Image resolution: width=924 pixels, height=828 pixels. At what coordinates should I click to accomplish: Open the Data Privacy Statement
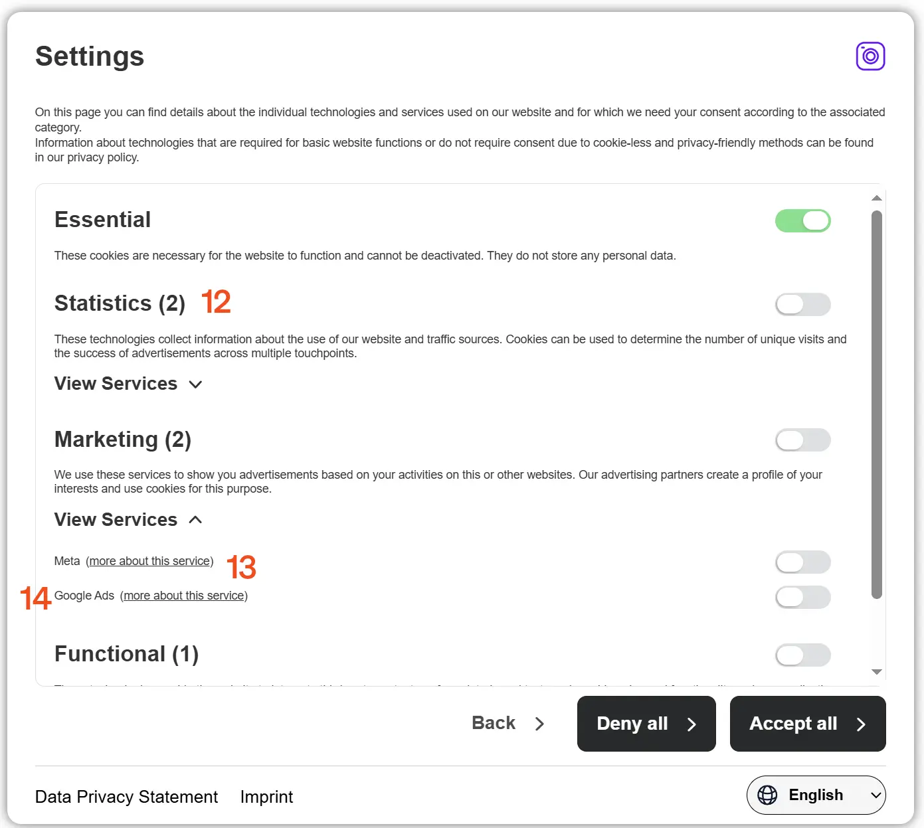[x=126, y=796]
